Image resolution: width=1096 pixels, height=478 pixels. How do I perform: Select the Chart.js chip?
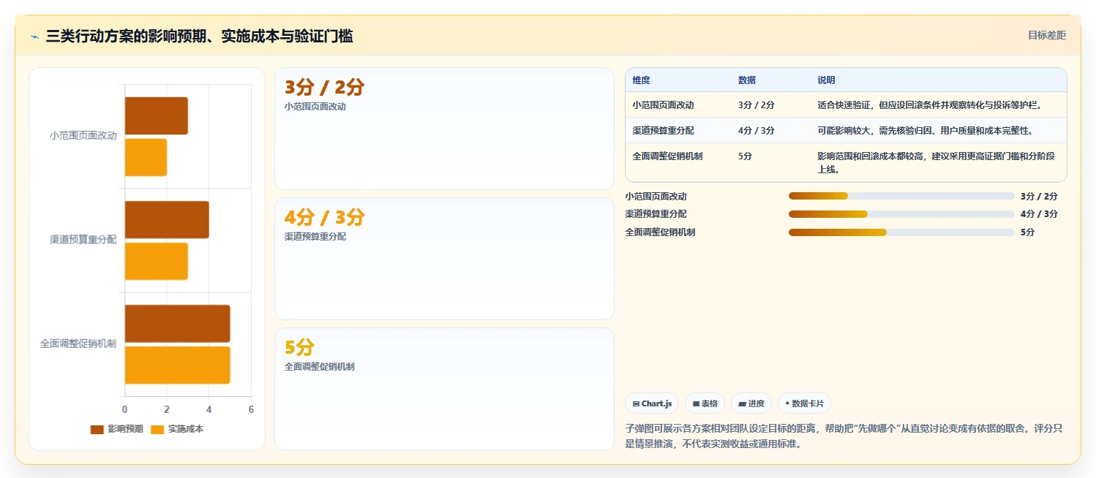pyautogui.click(x=652, y=403)
